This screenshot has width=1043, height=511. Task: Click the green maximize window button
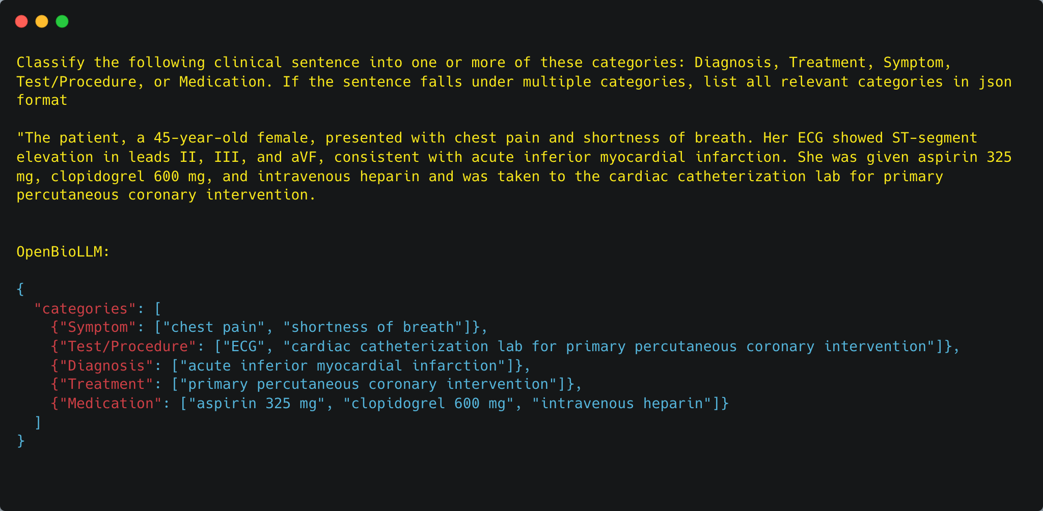tap(62, 21)
